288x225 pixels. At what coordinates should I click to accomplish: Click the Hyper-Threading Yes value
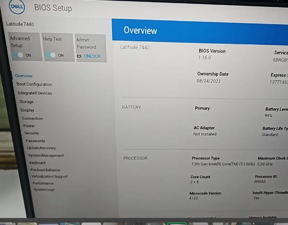pyautogui.click(x=256, y=198)
